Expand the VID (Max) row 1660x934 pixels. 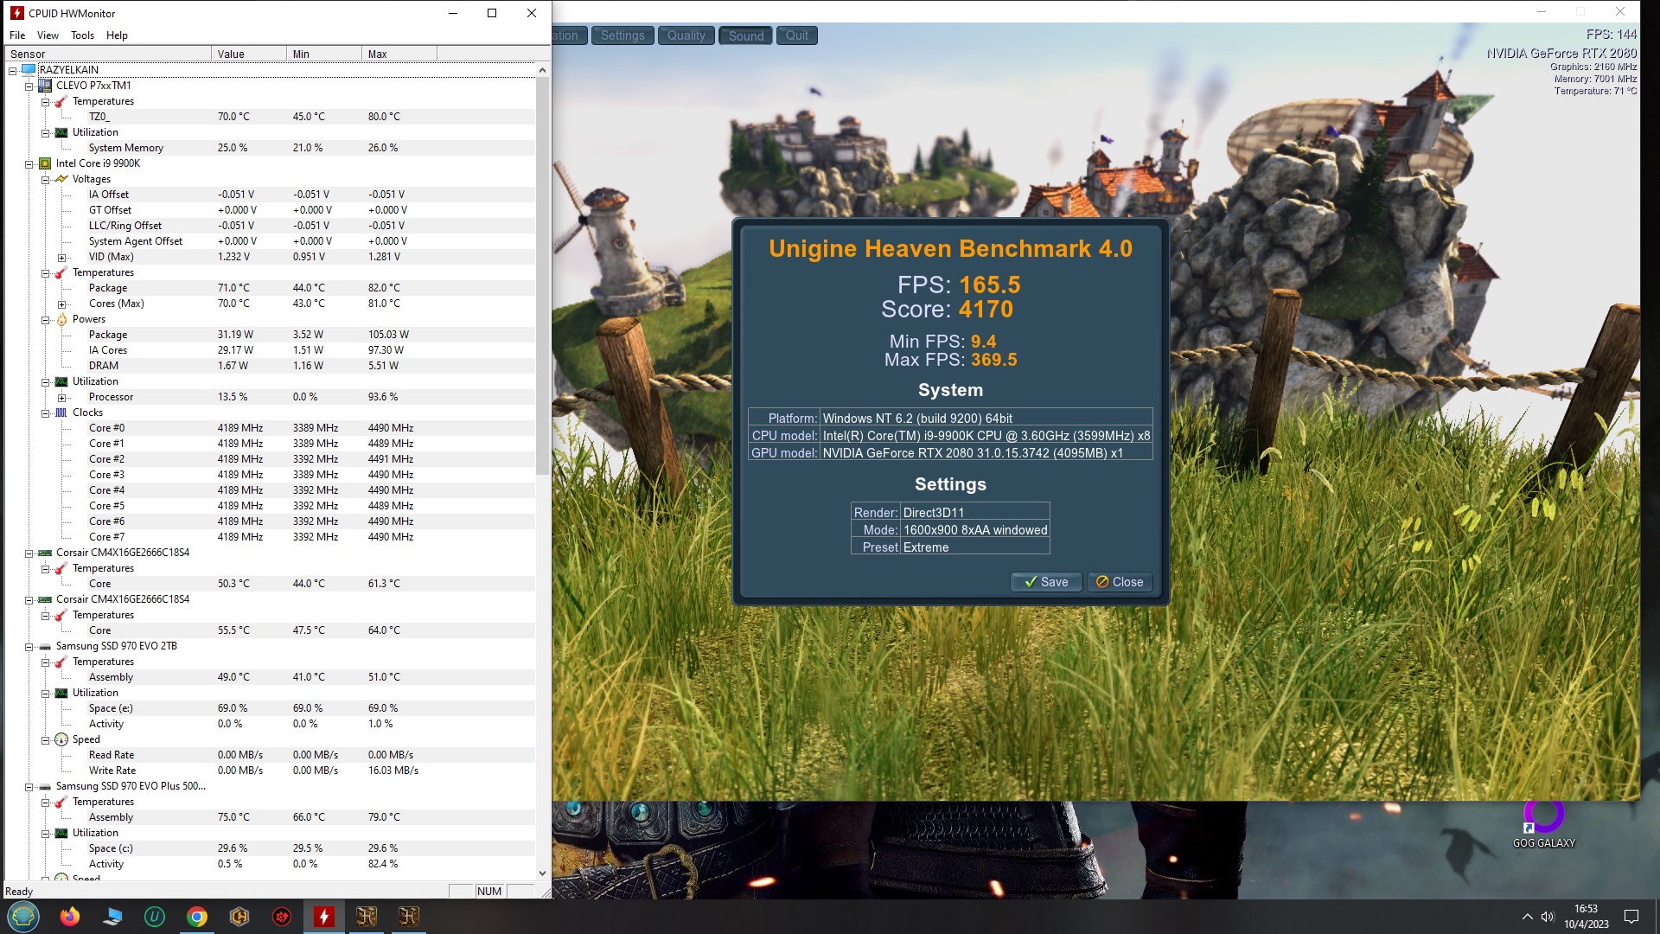[61, 257]
